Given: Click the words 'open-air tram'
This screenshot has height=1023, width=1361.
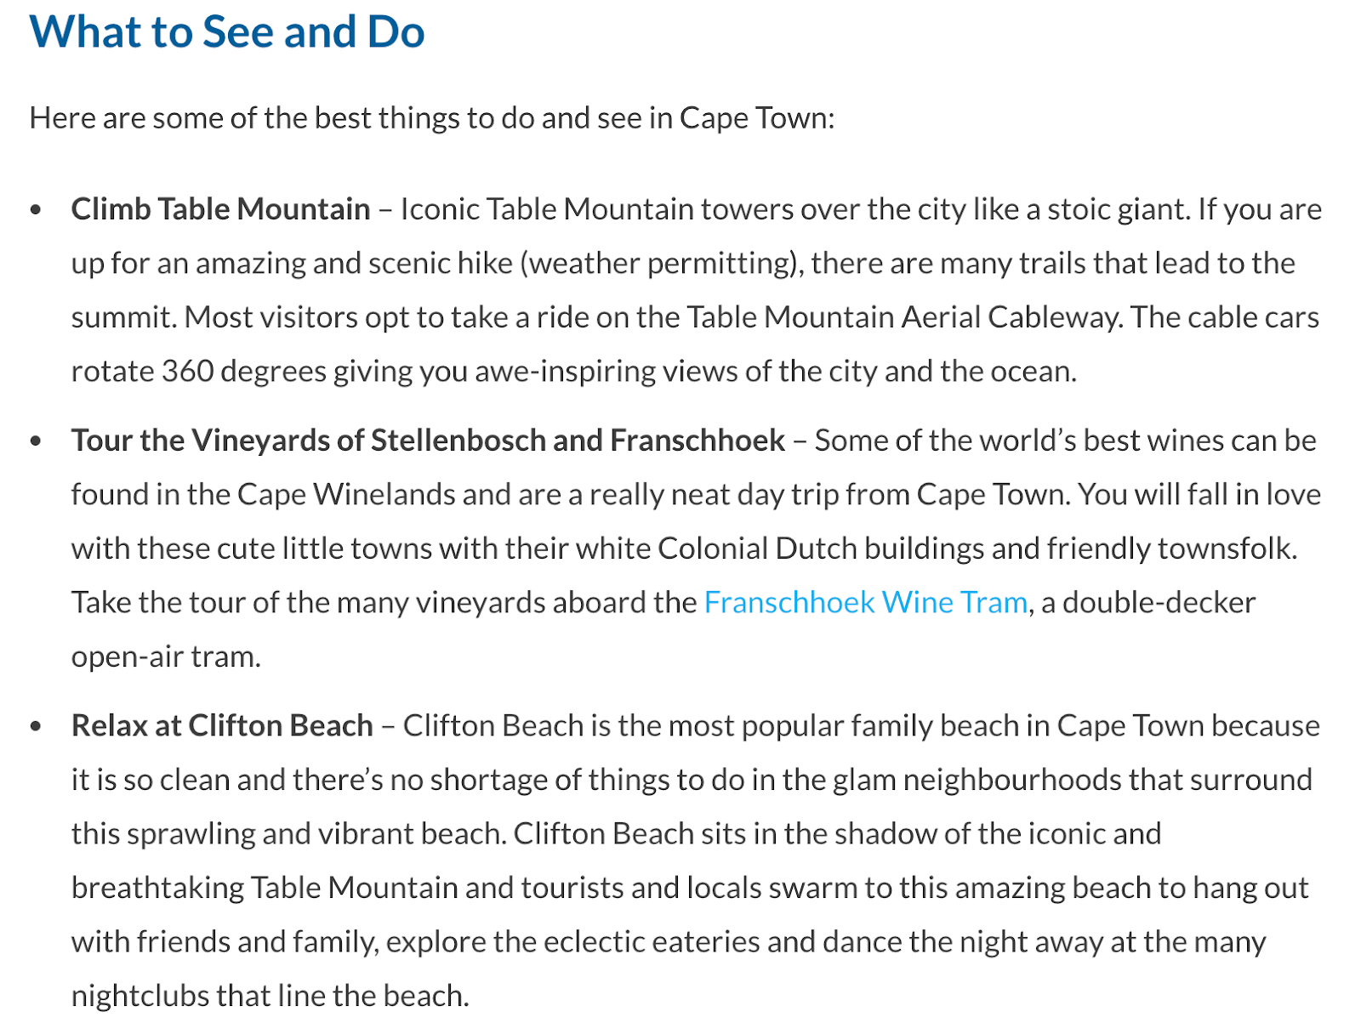Looking at the screenshot, I should [162, 656].
